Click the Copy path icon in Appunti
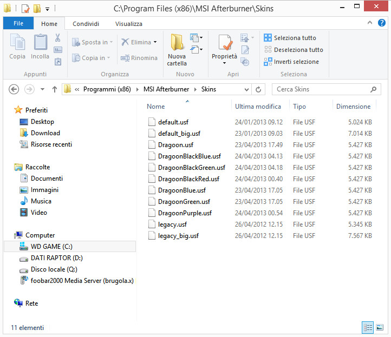The image size is (391, 337). pyautogui.click(x=58, y=50)
